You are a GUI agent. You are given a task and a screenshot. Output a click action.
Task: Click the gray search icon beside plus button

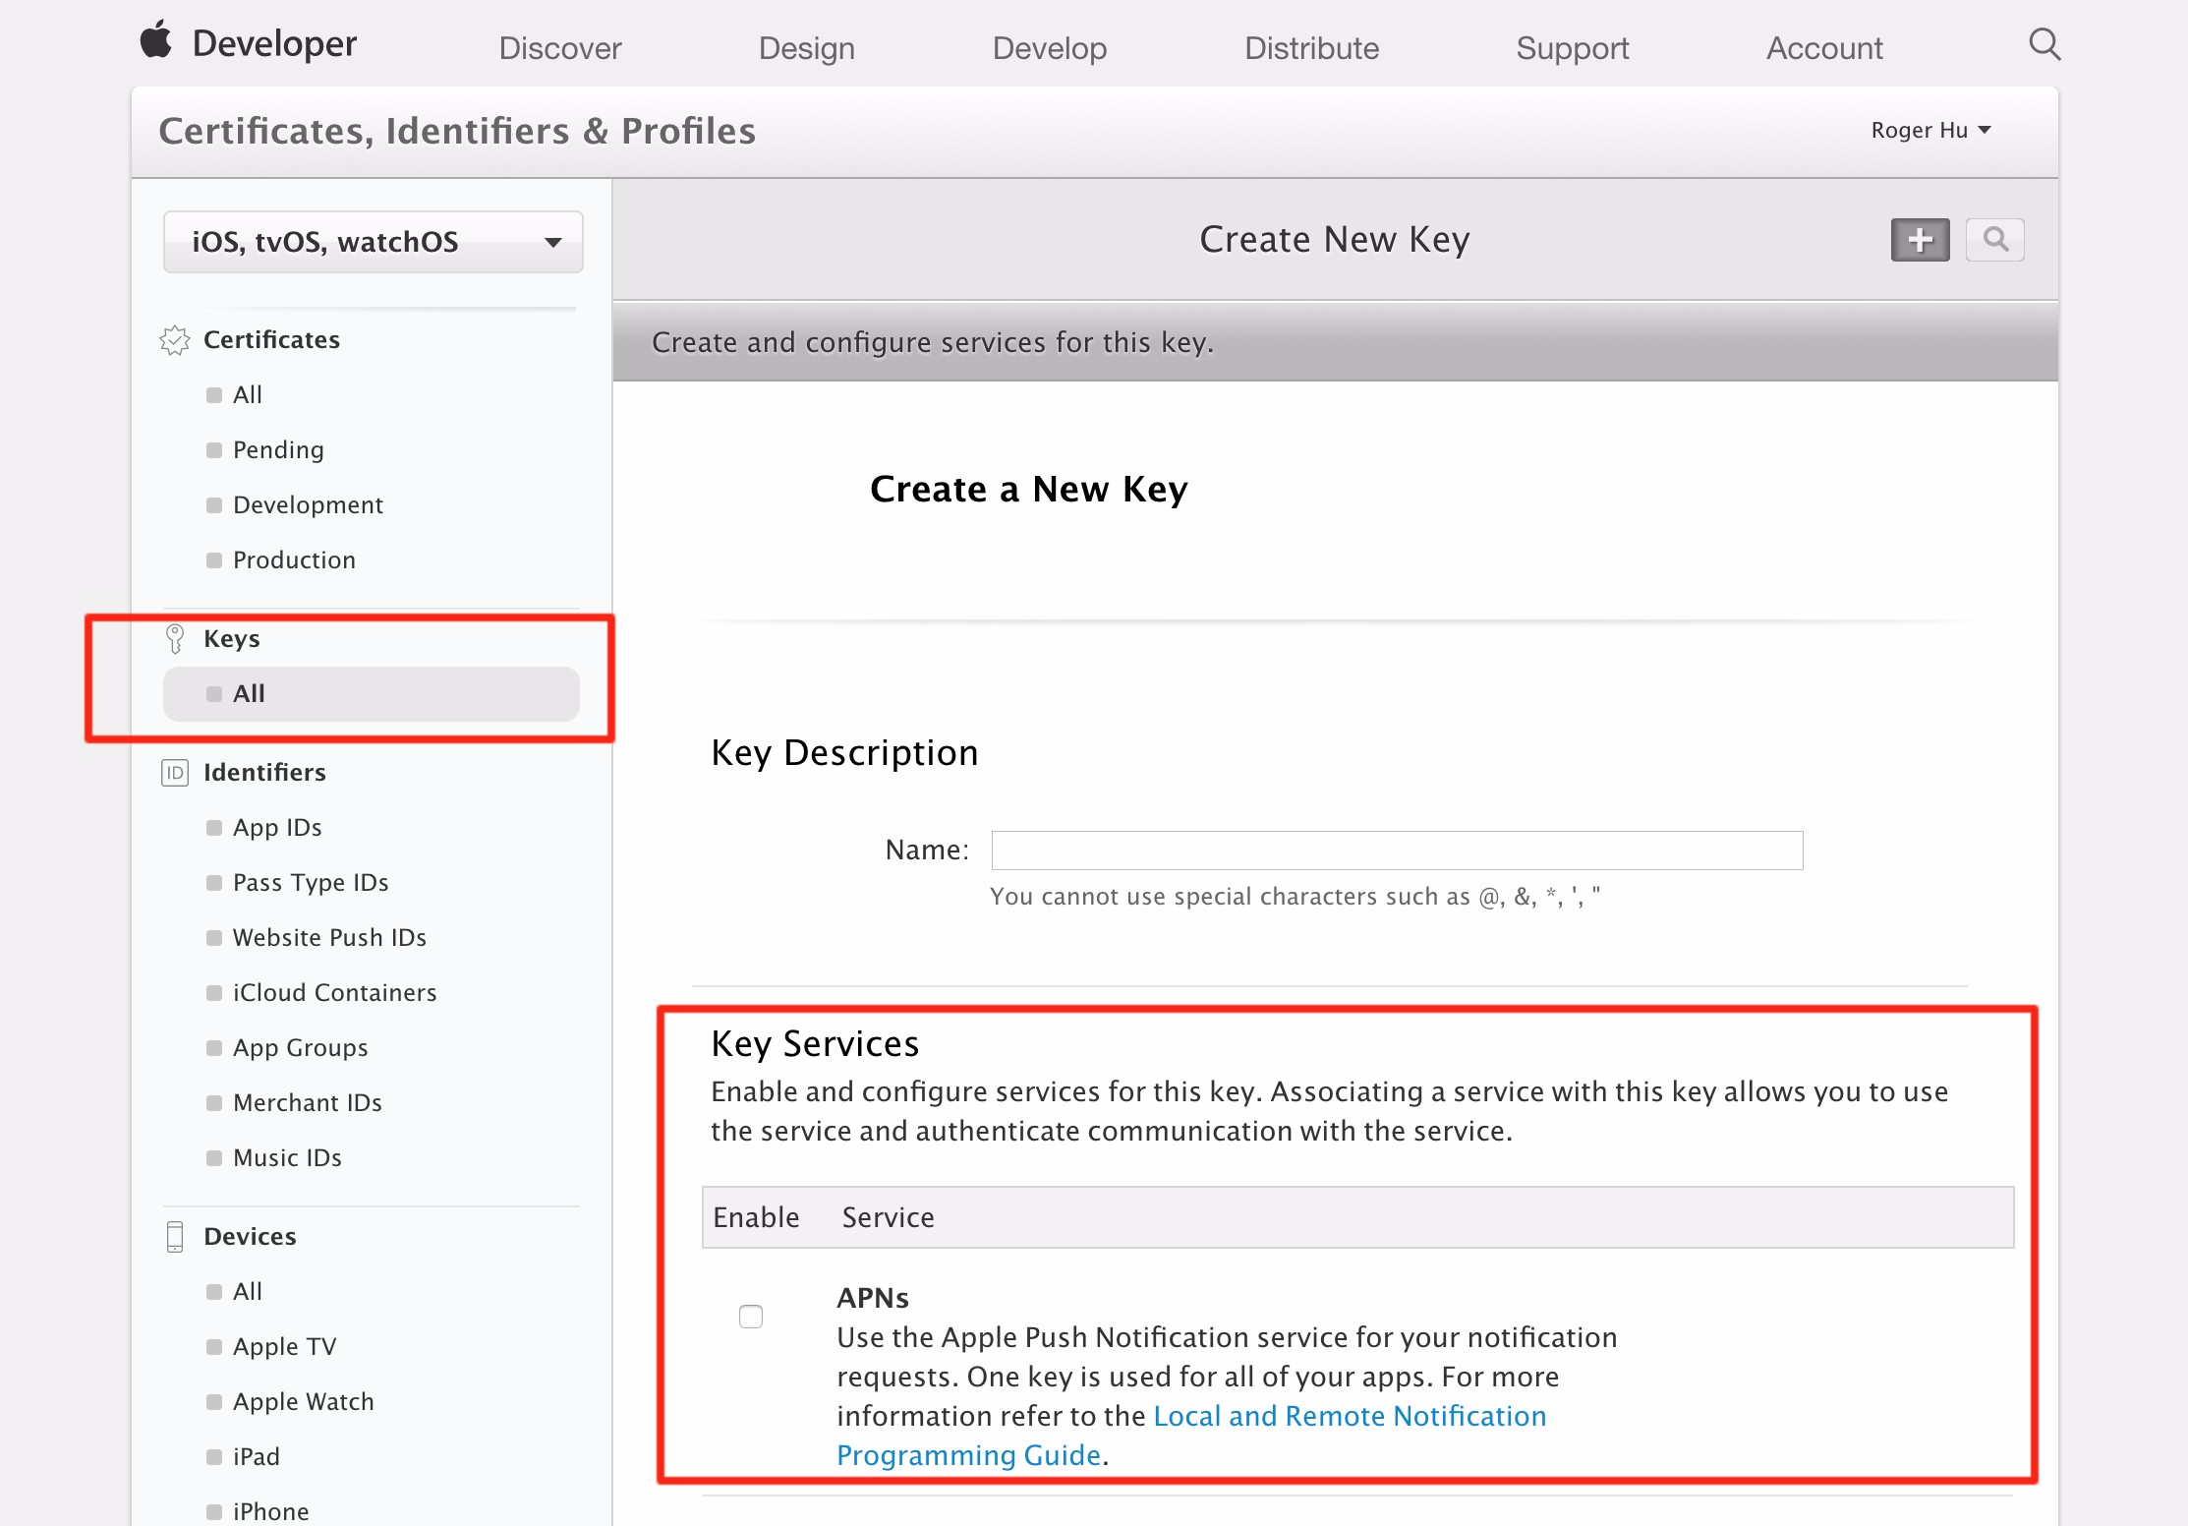(1994, 240)
